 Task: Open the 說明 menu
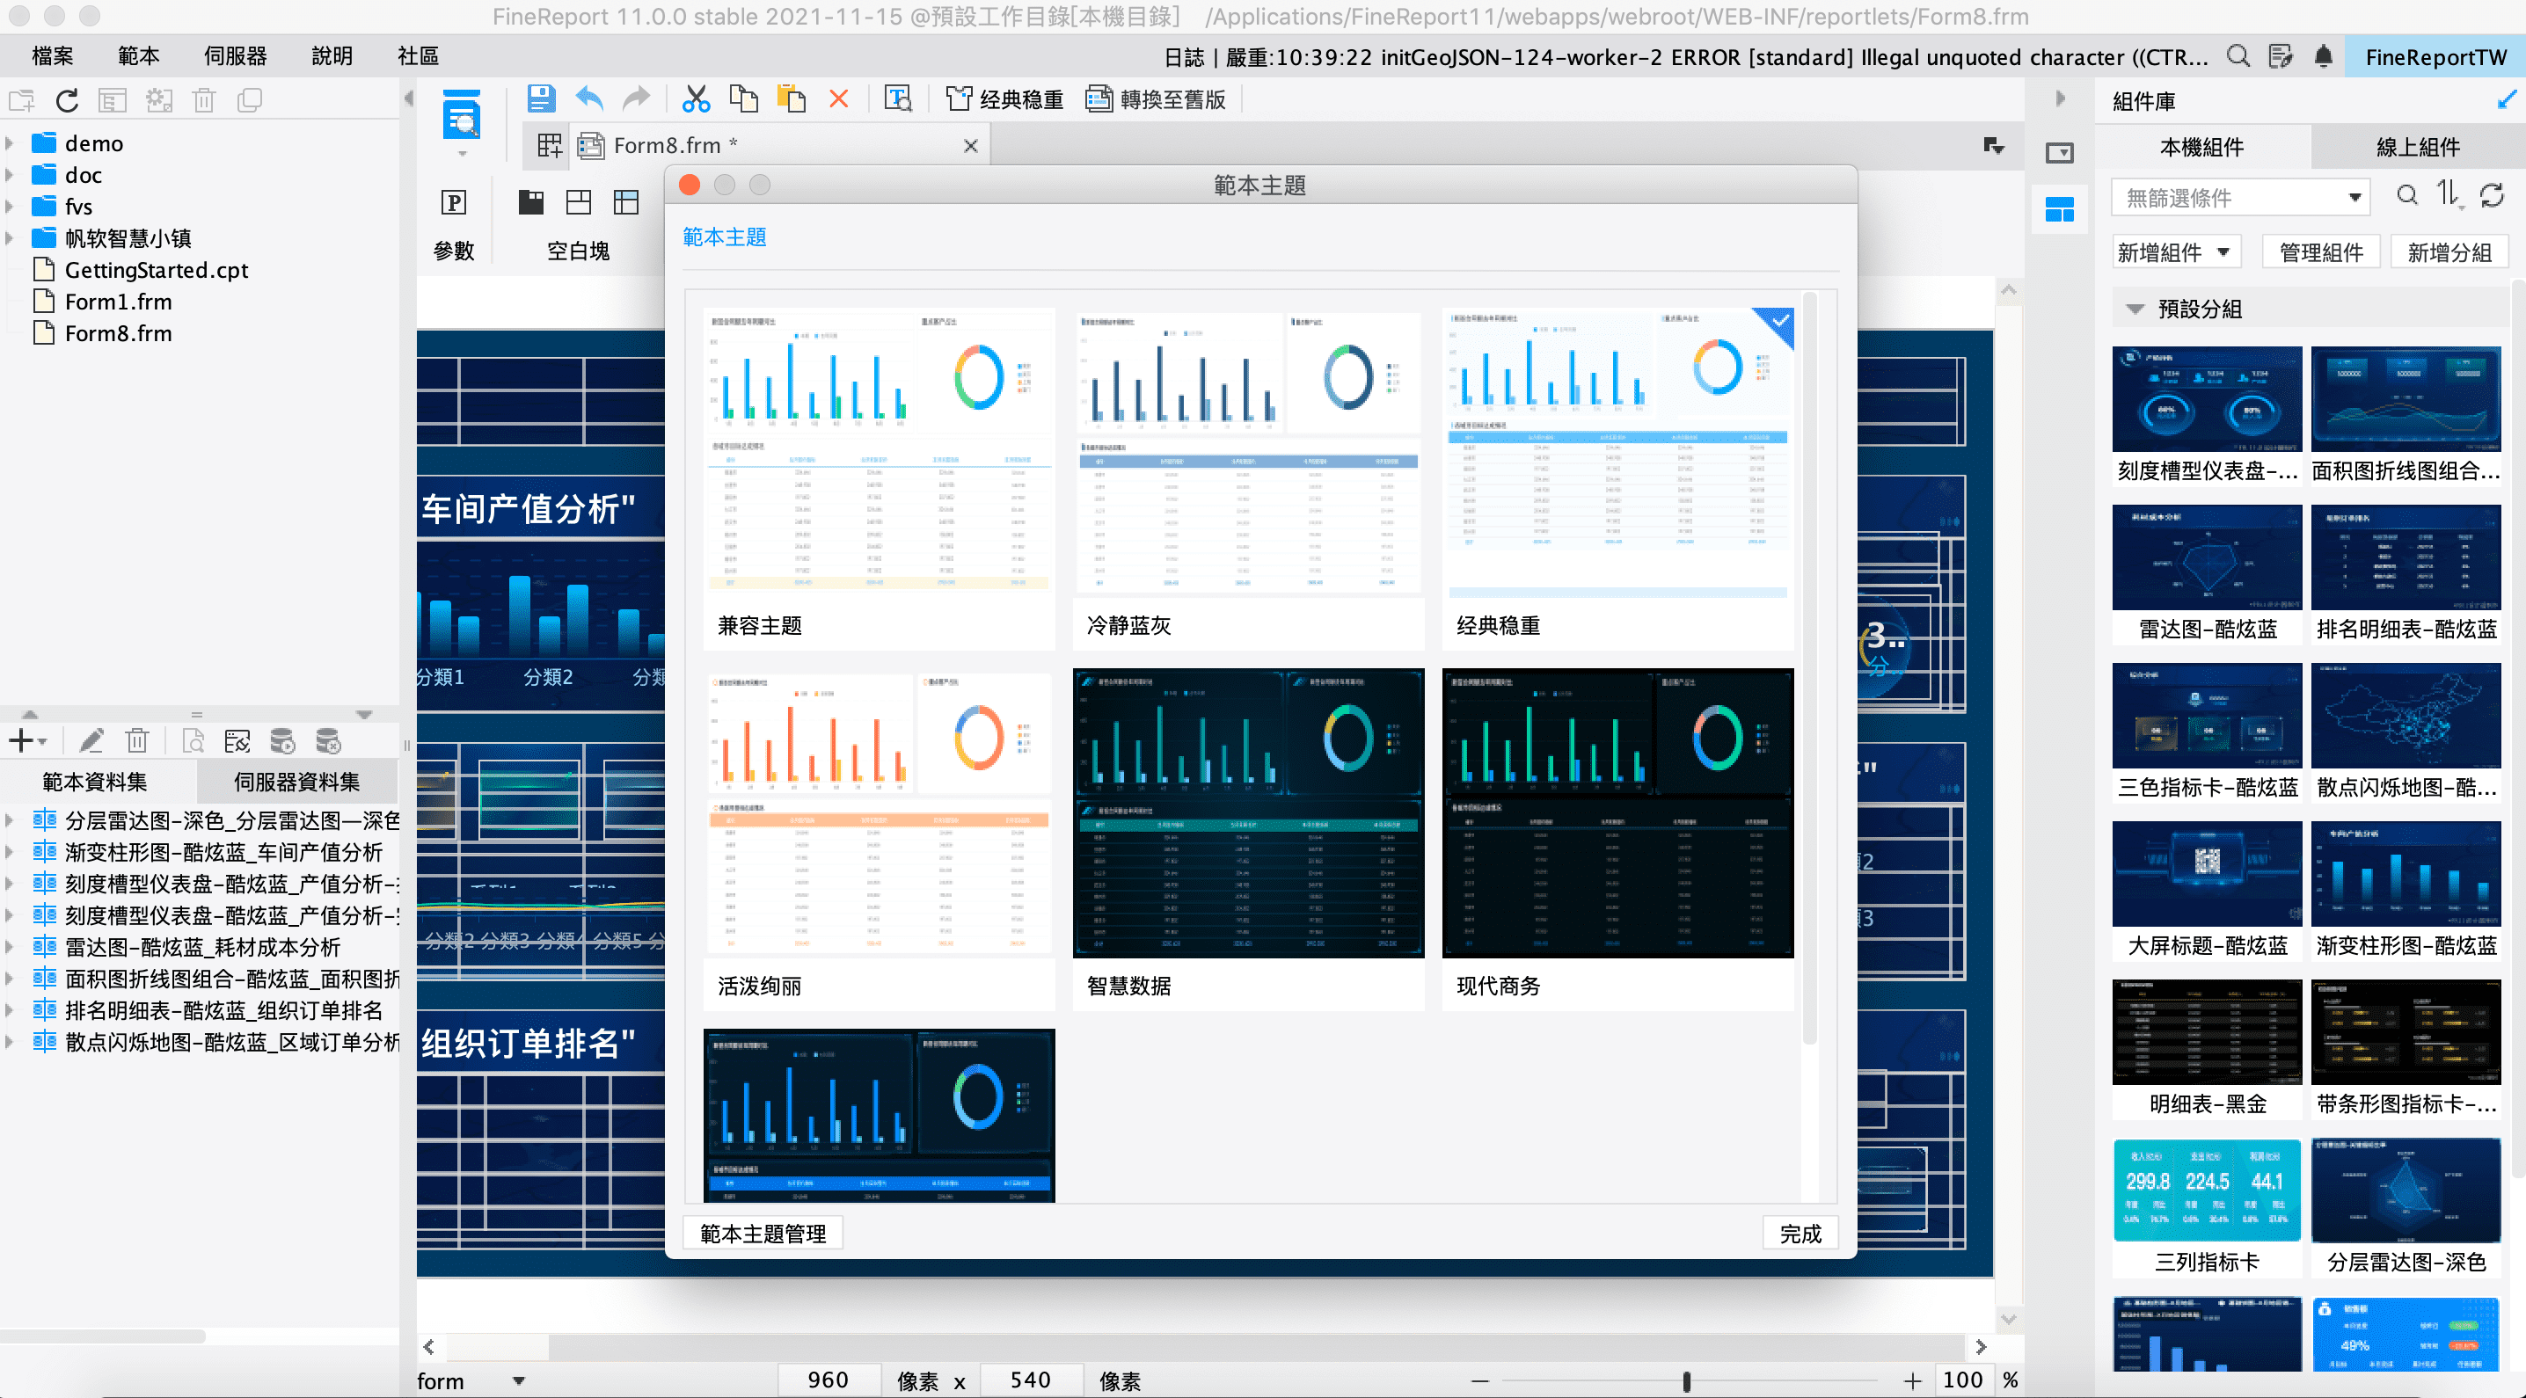pos(332,56)
